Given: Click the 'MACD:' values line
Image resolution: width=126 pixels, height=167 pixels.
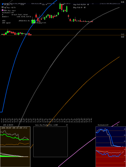Looking at the screenshot, I should [x=16, y=17].
